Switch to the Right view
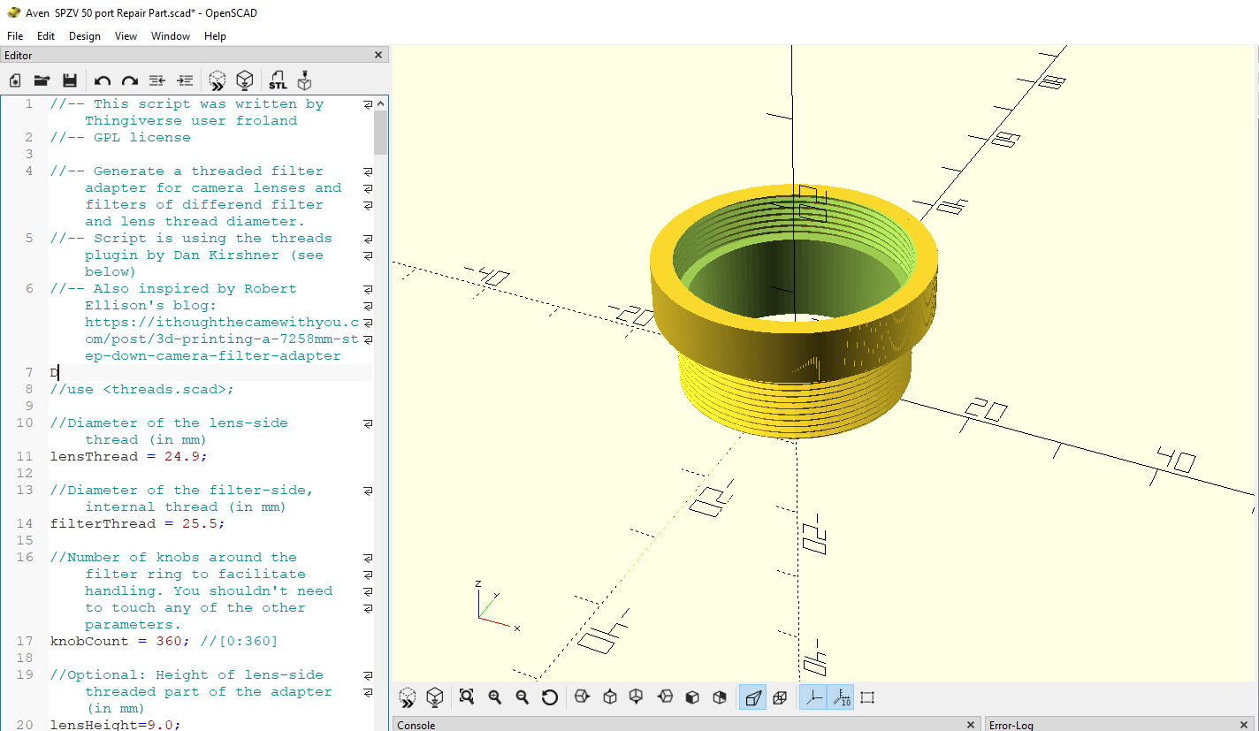Screen dimensions: 1259x731 [x=582, y=697]
